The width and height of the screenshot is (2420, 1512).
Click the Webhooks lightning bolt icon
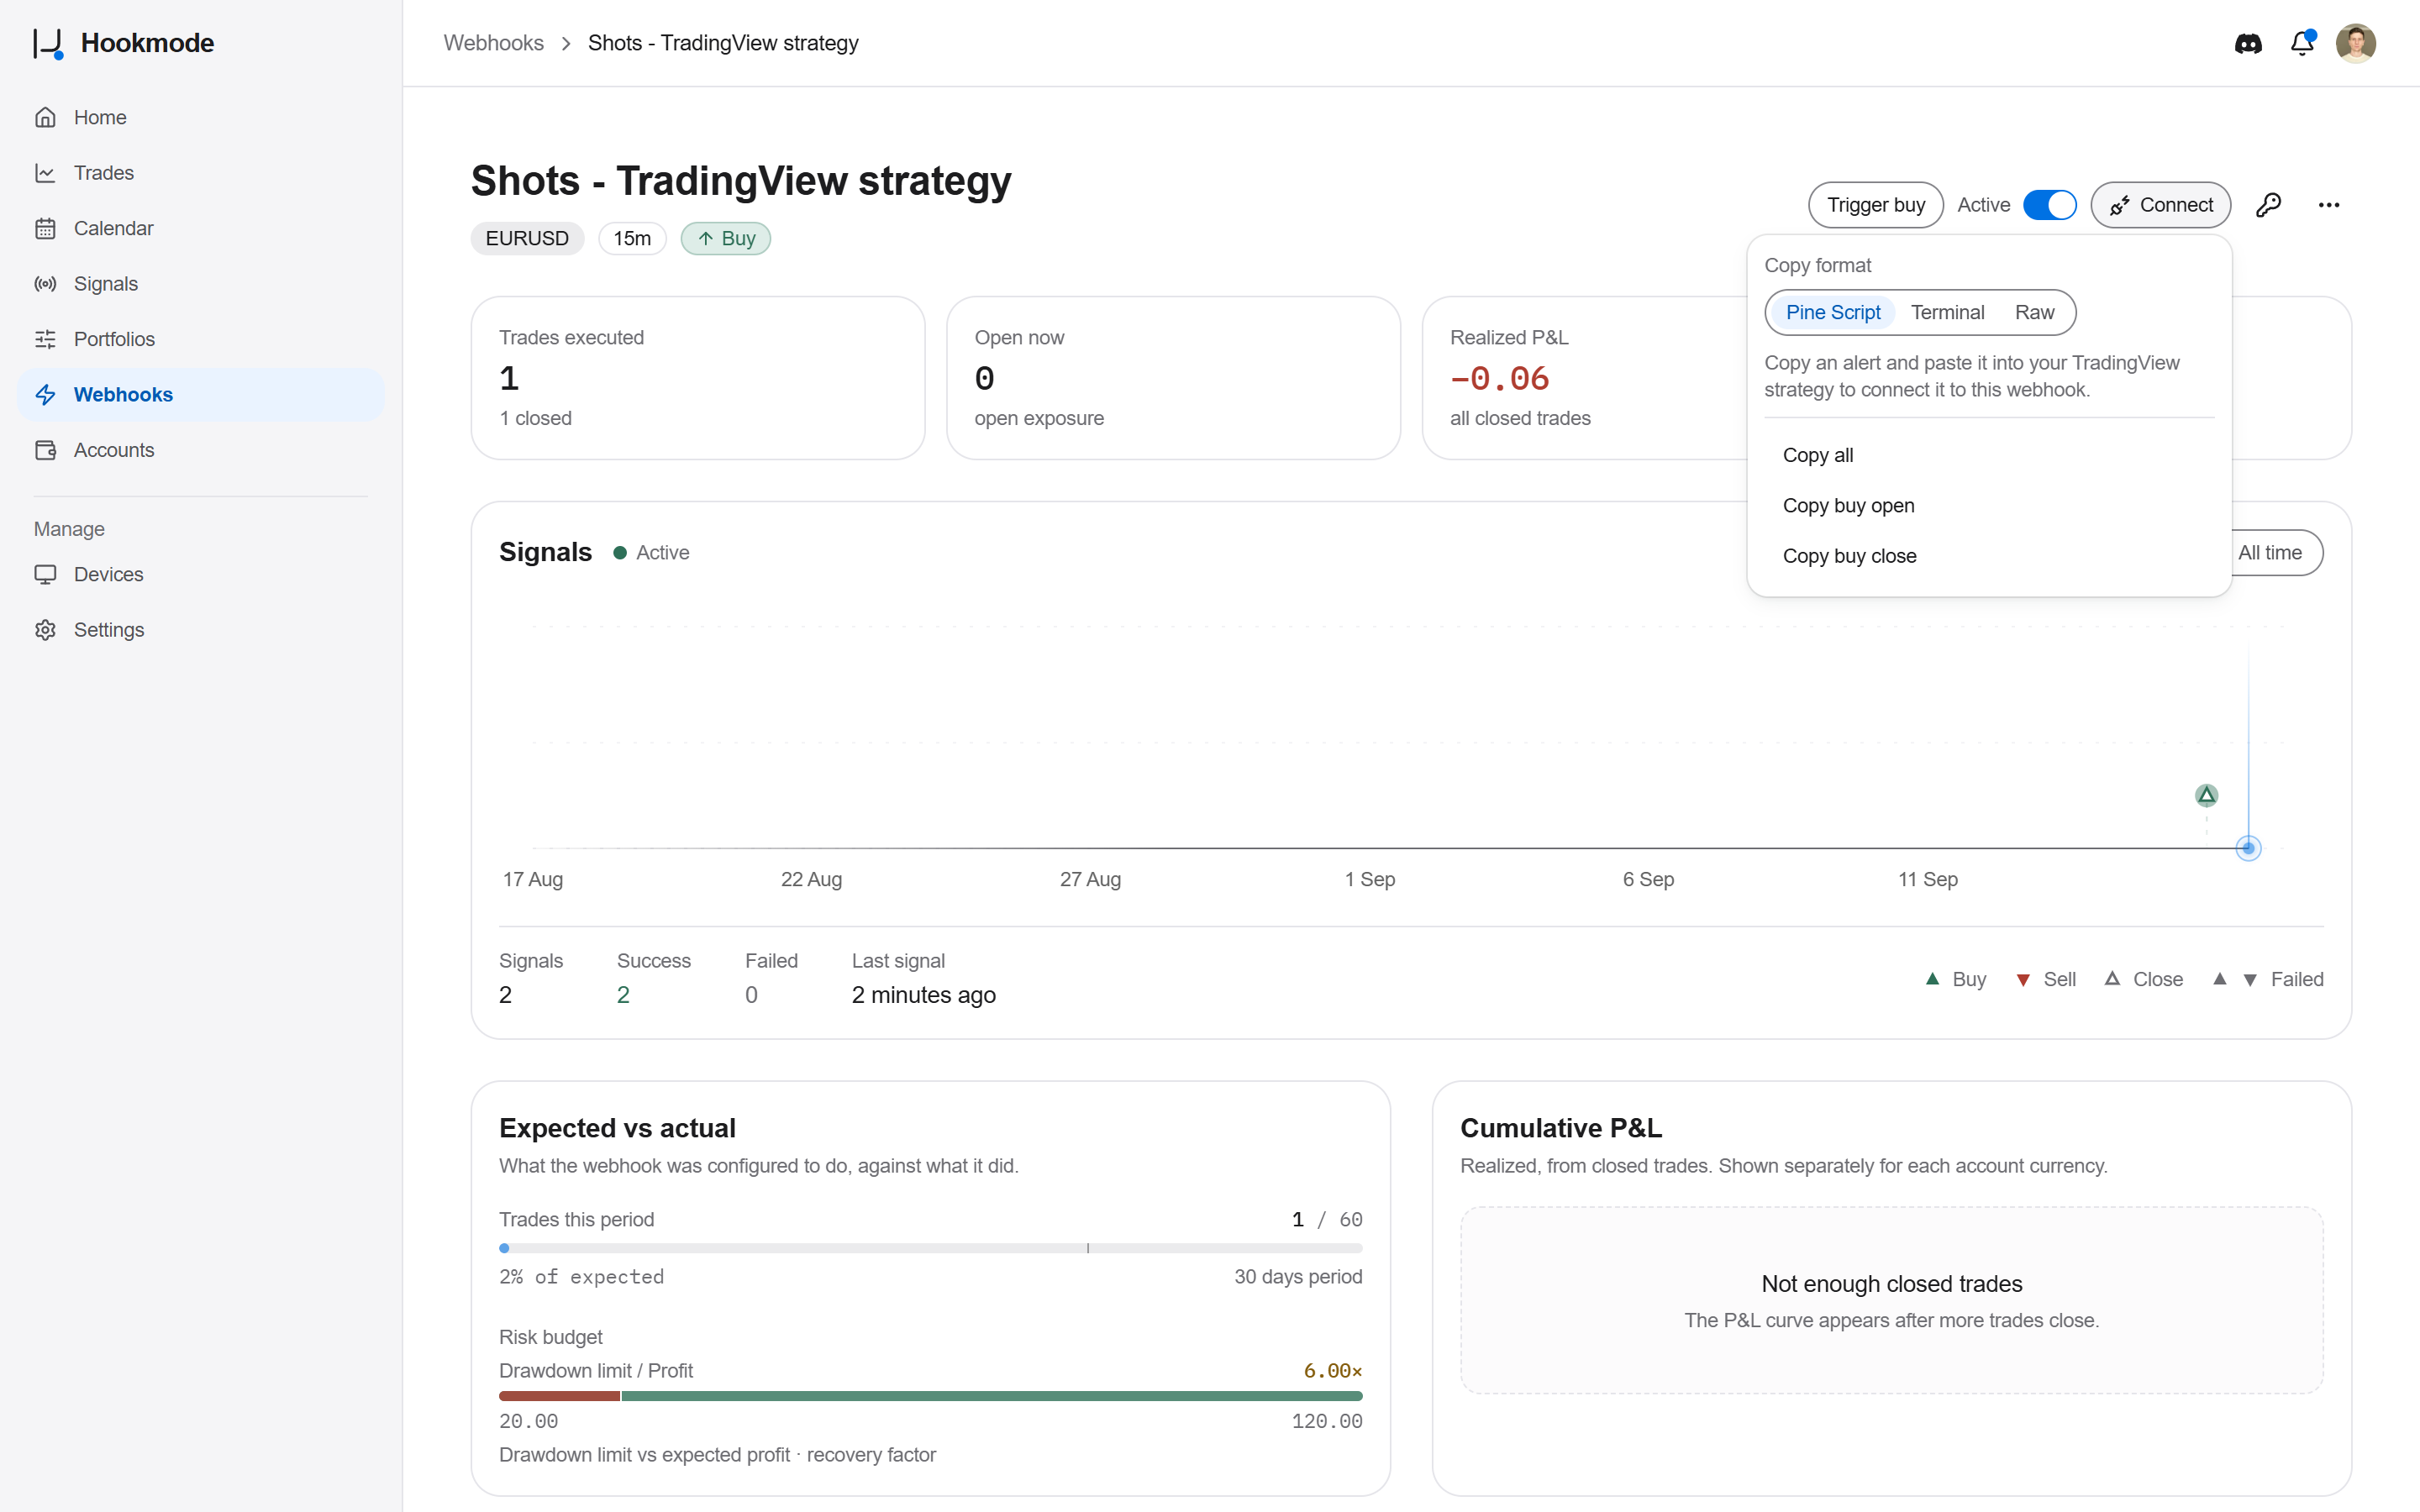(45, 395)
